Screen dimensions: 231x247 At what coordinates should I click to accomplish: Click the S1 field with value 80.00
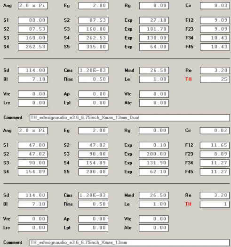click(x=33, y=20)
